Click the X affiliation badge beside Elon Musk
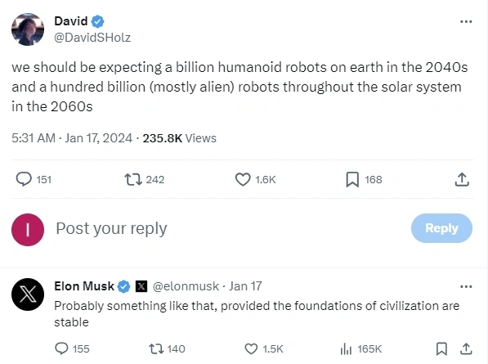 [x=141, y=286]
